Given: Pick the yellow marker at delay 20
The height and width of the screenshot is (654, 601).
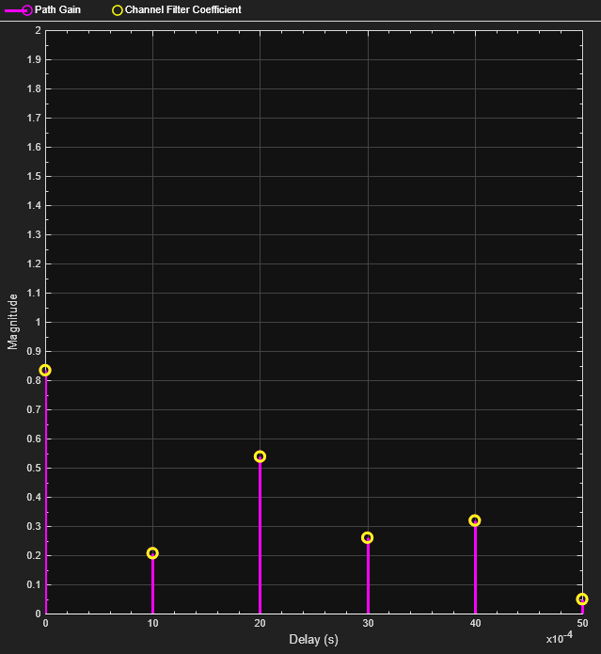Looking at the screenshot, I should pos(260,456).
